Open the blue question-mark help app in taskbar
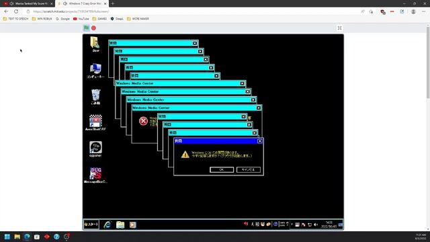 56,237
